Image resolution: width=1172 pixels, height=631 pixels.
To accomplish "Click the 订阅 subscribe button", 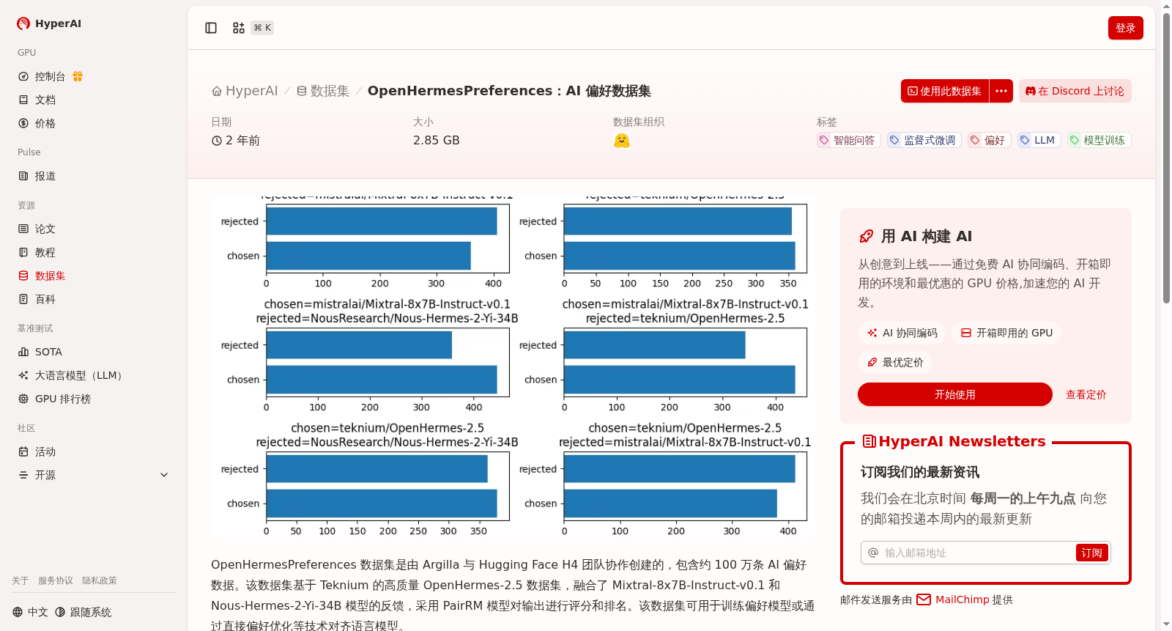I will (x=1091, y=553).
